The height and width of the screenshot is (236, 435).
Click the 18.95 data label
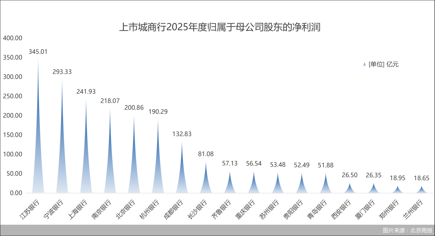398,178
